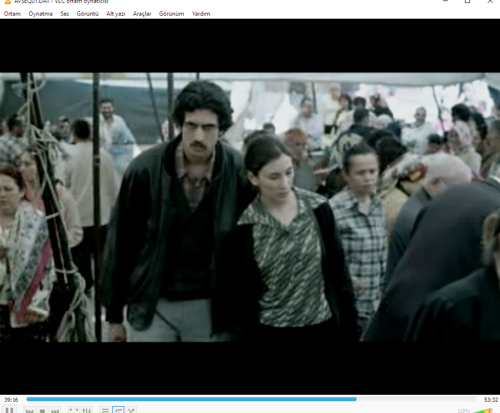
Task: Open the Ses menu
Action: (65, 14)
